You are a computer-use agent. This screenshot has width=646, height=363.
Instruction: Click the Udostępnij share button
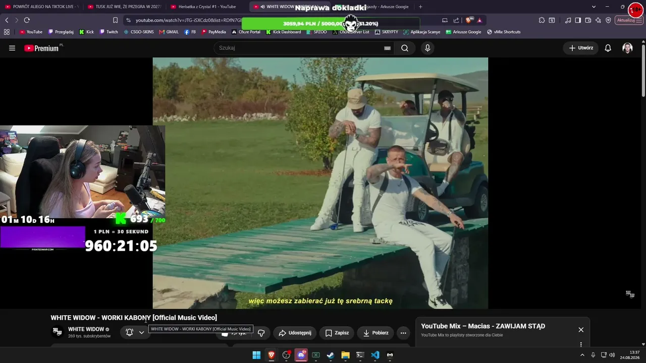pyautogui.click(x=295, y=333)
